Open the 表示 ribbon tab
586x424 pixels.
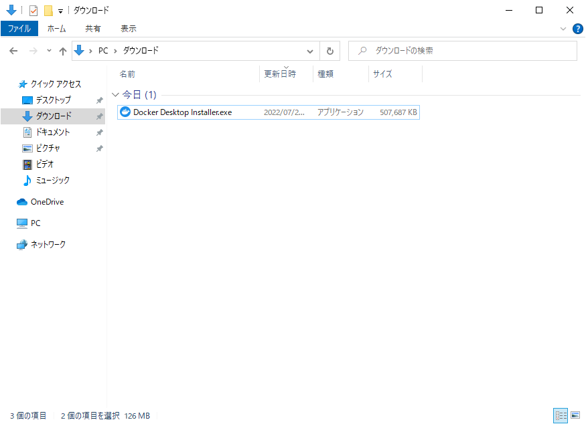(128, 28)
